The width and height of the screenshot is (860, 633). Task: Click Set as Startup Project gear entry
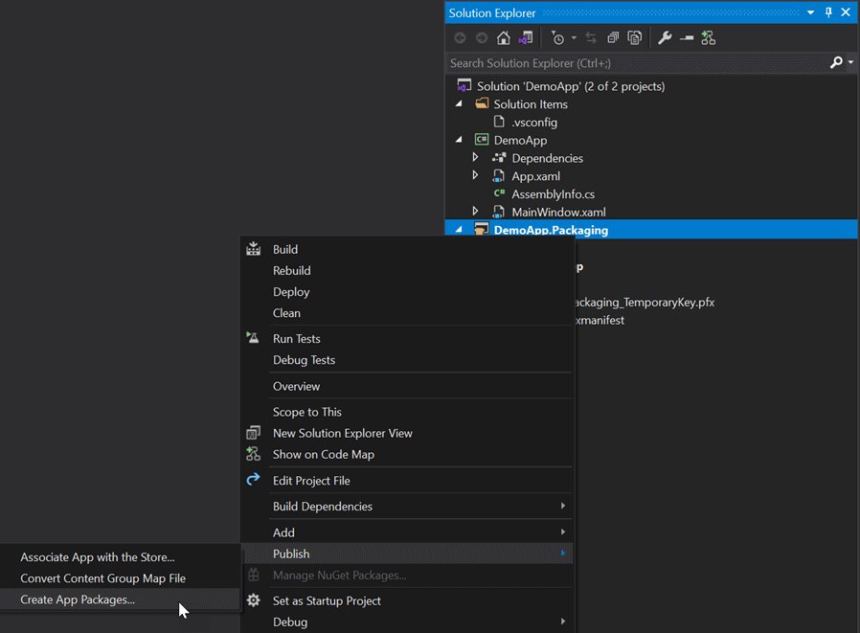pos(327,600)
